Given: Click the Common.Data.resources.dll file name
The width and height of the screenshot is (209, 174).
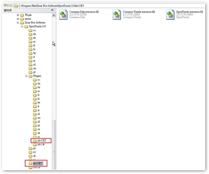Looking at the screenshot, I should point(84,12).
